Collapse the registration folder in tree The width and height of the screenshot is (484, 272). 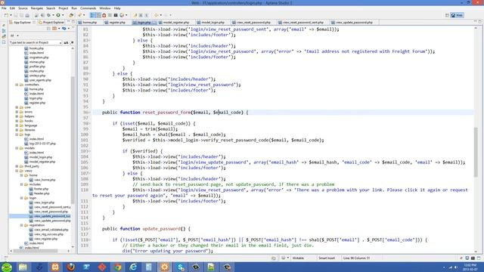pyautogui.click(x=22, y=225)
